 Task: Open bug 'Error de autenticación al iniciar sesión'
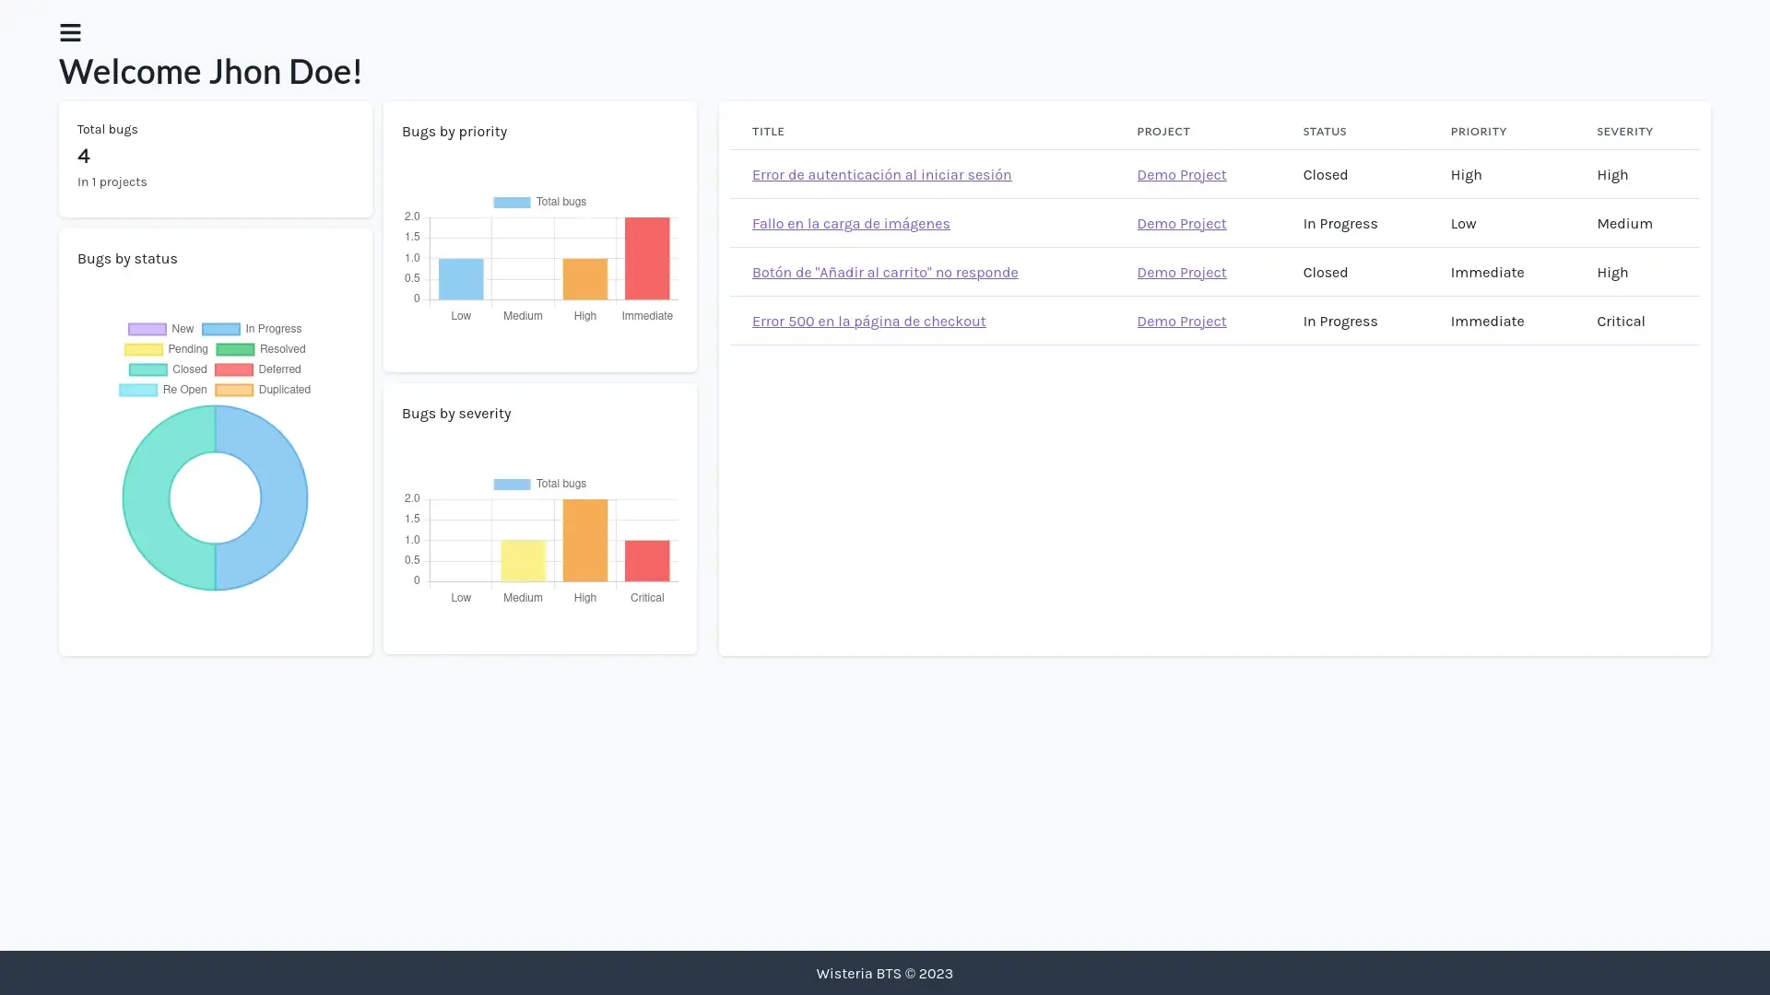click(x=881, y=175)
